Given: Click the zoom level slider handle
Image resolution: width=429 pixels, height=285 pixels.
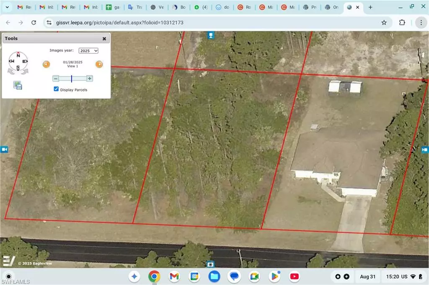Looking at the screenshot, I should click(x=72, y=78).
